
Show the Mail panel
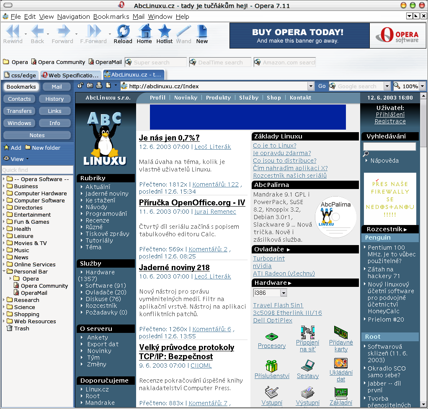[x=57, y=87]
